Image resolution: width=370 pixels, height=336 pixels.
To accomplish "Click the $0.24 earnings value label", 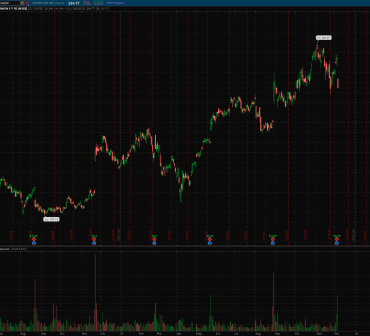I will [x=210, y=236].
